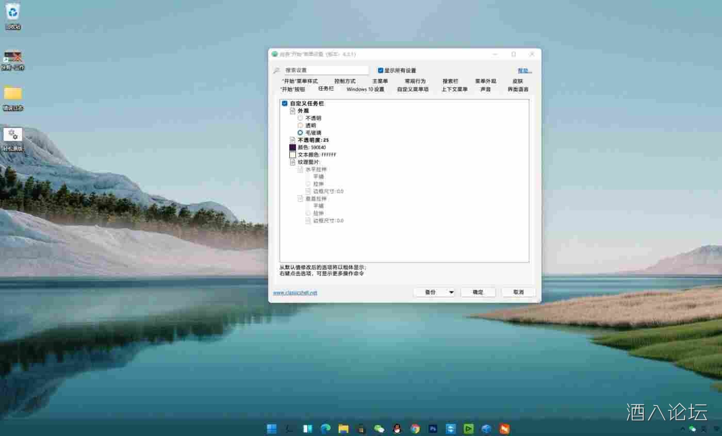Click the Open-Shell icon in the title bar
This screenshot has width=722, height=436.
(274, 54)
